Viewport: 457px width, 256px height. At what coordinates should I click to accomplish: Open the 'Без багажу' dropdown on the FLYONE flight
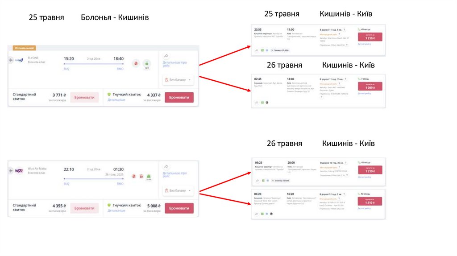[178, 80]
